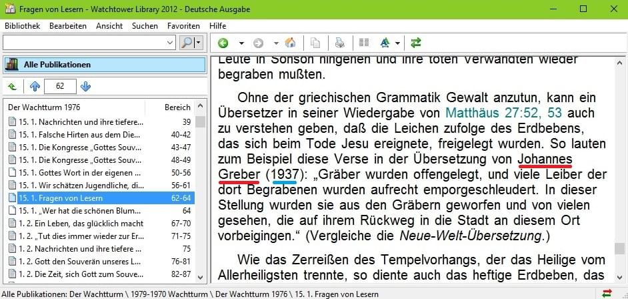Viewport: 628px width, 299px height.
Task: Expand the Back history dropdown arrow
Action: pyautogui.click(x=241, y=43)
